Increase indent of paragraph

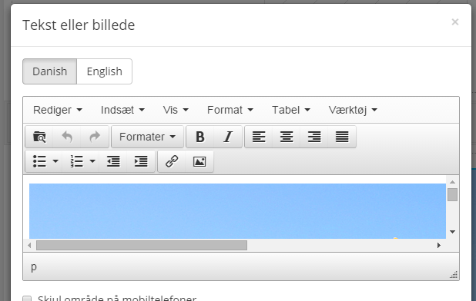point(141,161)
